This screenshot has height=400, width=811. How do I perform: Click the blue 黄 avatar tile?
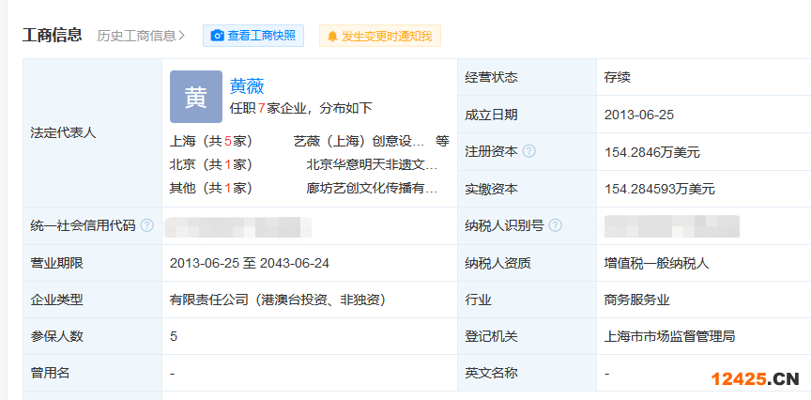pos(195,97)
